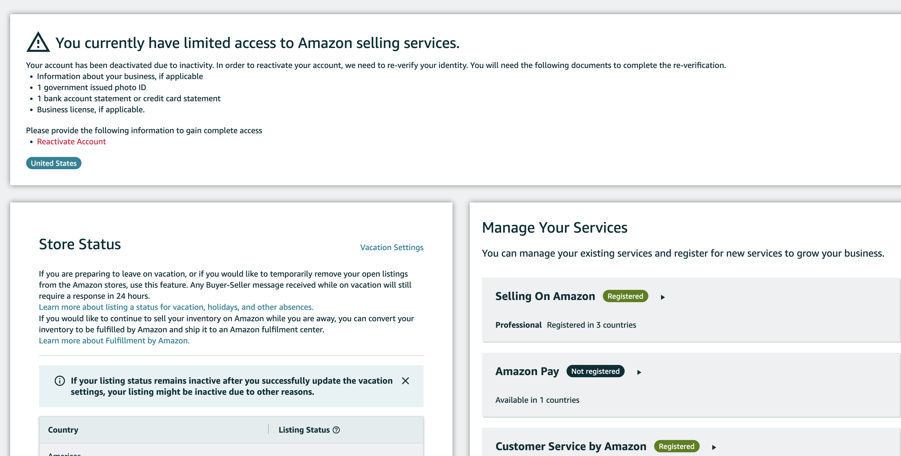Screen dimensions: 901x456
Task: Click the Selling On Amazon Registered badge
Action: click(625, 296)
